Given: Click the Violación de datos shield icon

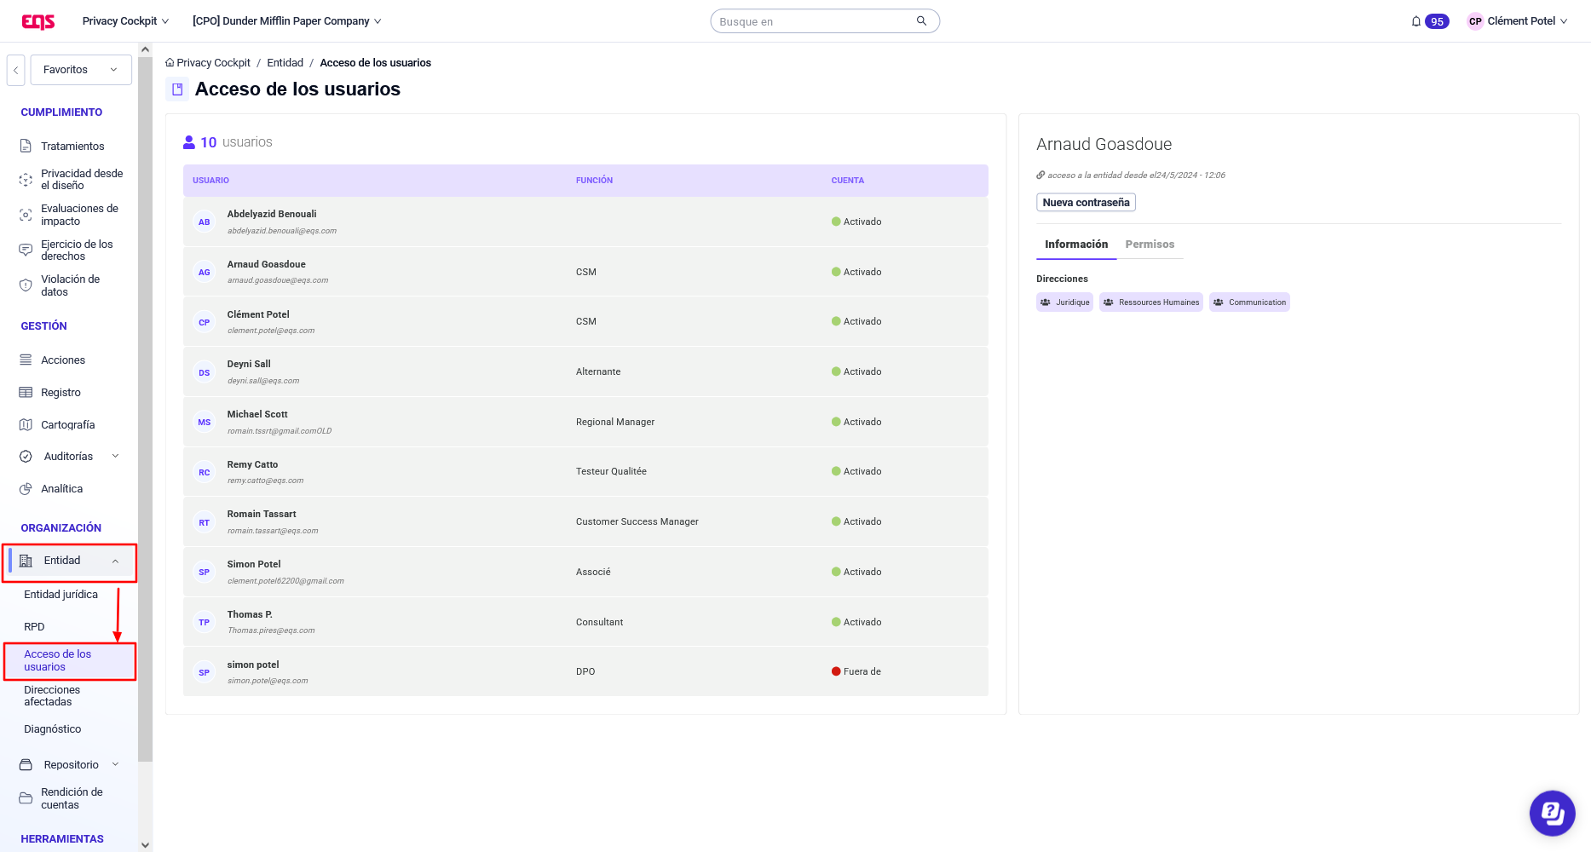Looking at the screenshot, I should [26, 285].
